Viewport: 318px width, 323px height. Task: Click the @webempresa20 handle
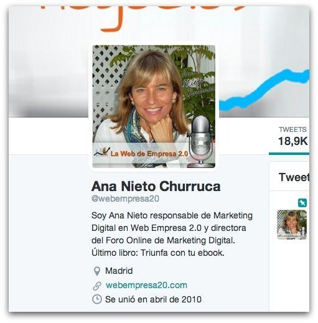pos(125,199)
